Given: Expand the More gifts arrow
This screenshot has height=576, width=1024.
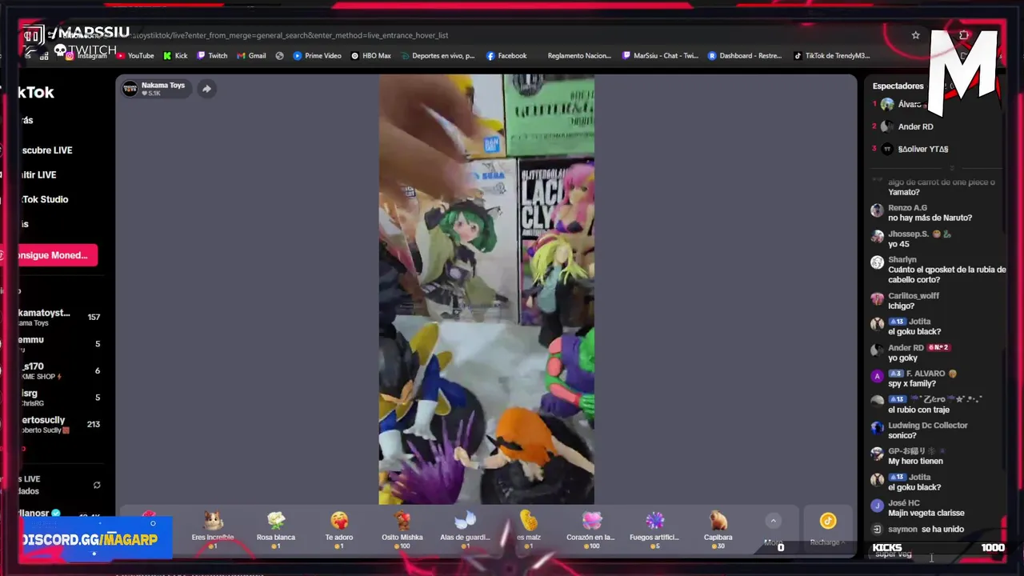Looking at the screenshot, I should 773,522.
